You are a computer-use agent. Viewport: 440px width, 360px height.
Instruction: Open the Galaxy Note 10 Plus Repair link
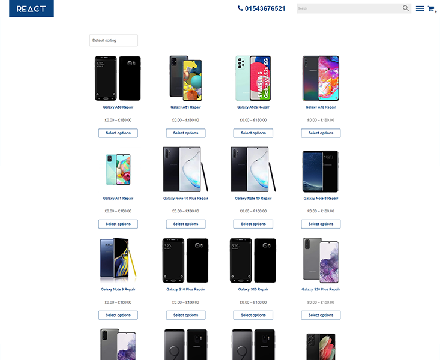pos(185,199)
